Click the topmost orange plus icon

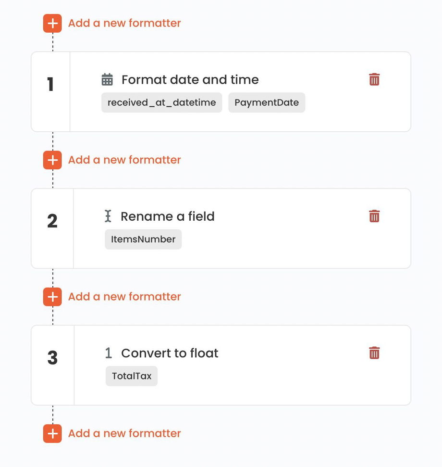click(x=52, y=23)
